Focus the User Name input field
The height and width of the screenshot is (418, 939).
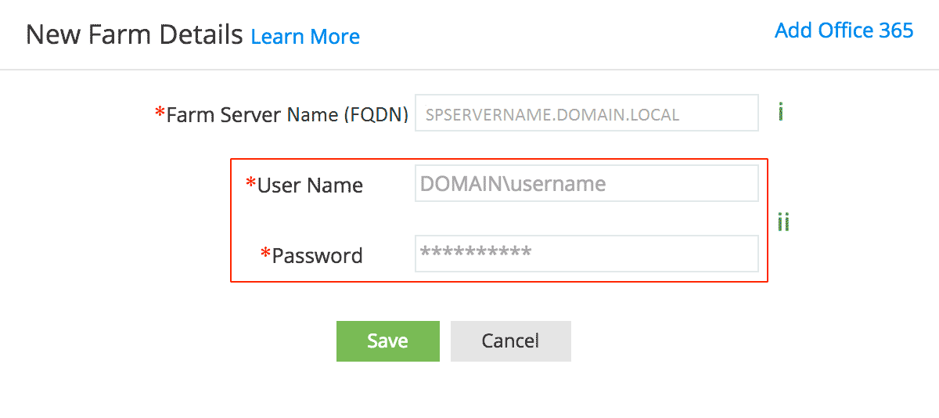point(586,184)
